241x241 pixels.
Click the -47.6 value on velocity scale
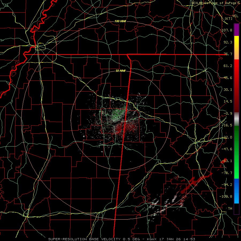click(x=227, y=149)
